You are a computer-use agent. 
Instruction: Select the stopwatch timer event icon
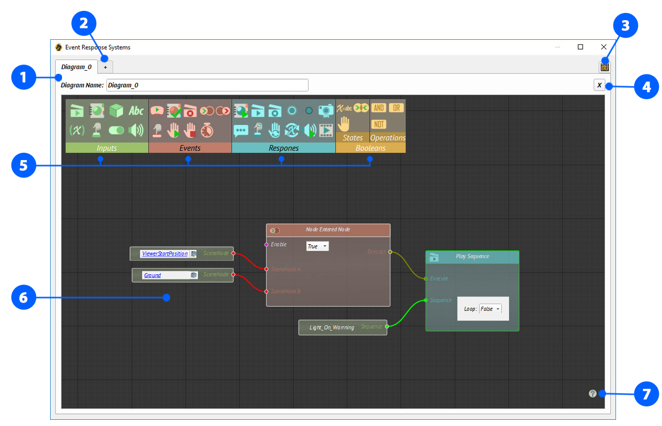(x=207, y=131)
